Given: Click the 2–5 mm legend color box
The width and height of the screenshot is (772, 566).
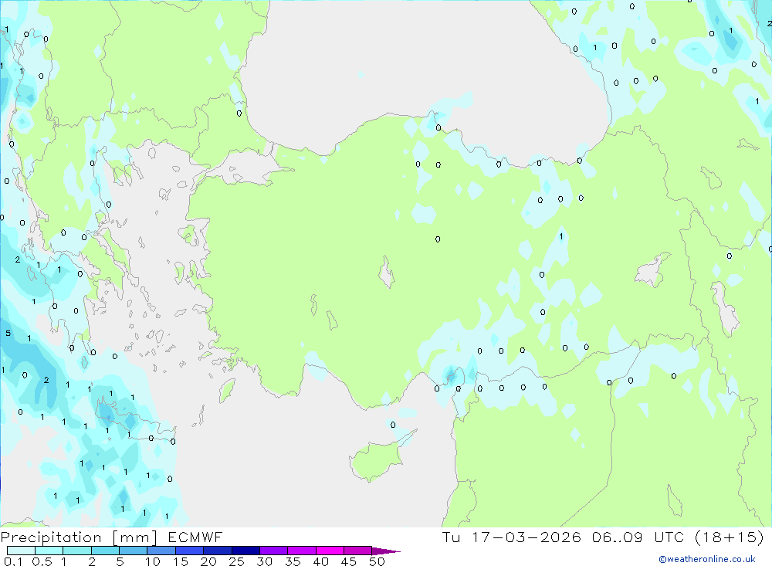Looking at the screenshot, I should coord(105,551).
